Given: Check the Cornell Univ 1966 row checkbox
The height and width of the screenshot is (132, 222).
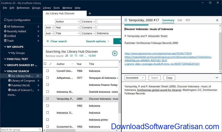Looking at the screenshot, I should coord(48,71).
